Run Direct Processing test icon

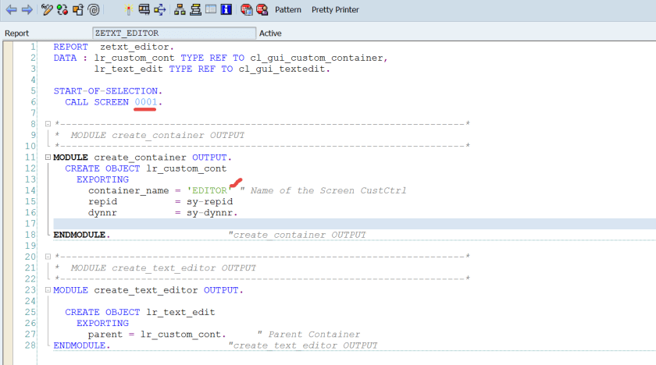144,9
